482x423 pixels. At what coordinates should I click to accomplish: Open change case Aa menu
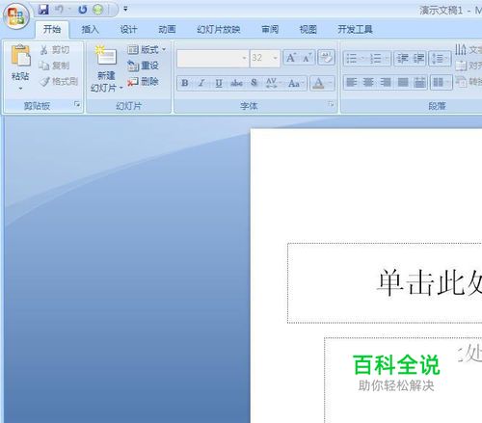coord(295,83)
